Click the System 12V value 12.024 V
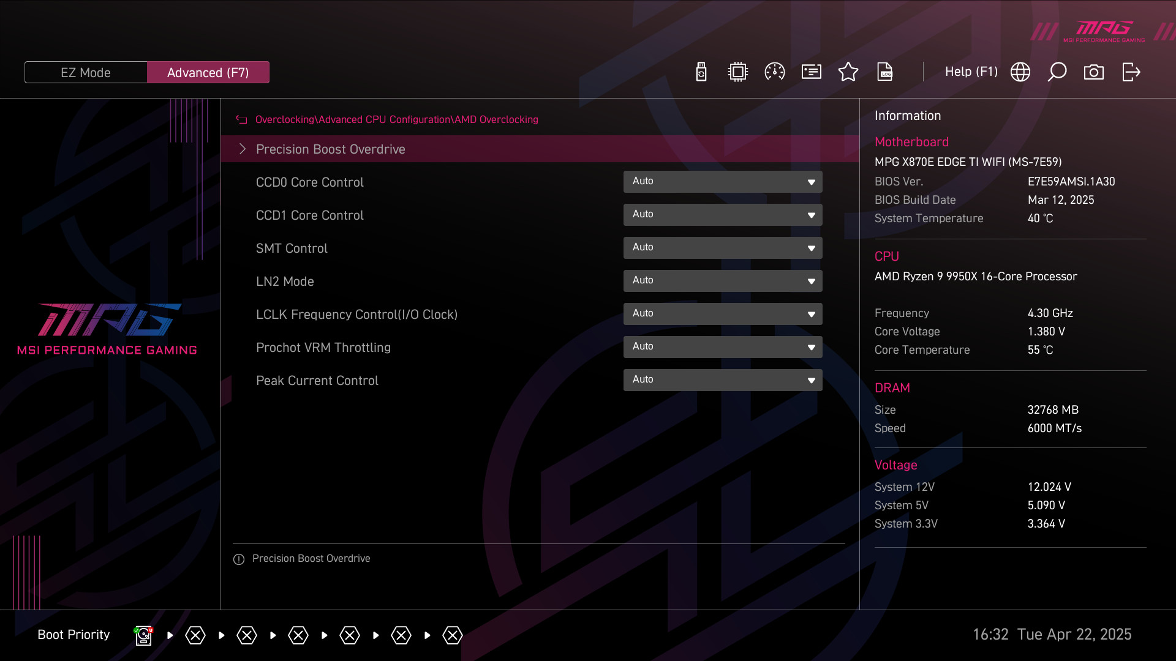The height and width of the screenshot is (661, 1176). pyautogui.click(x=1049, y=487)
